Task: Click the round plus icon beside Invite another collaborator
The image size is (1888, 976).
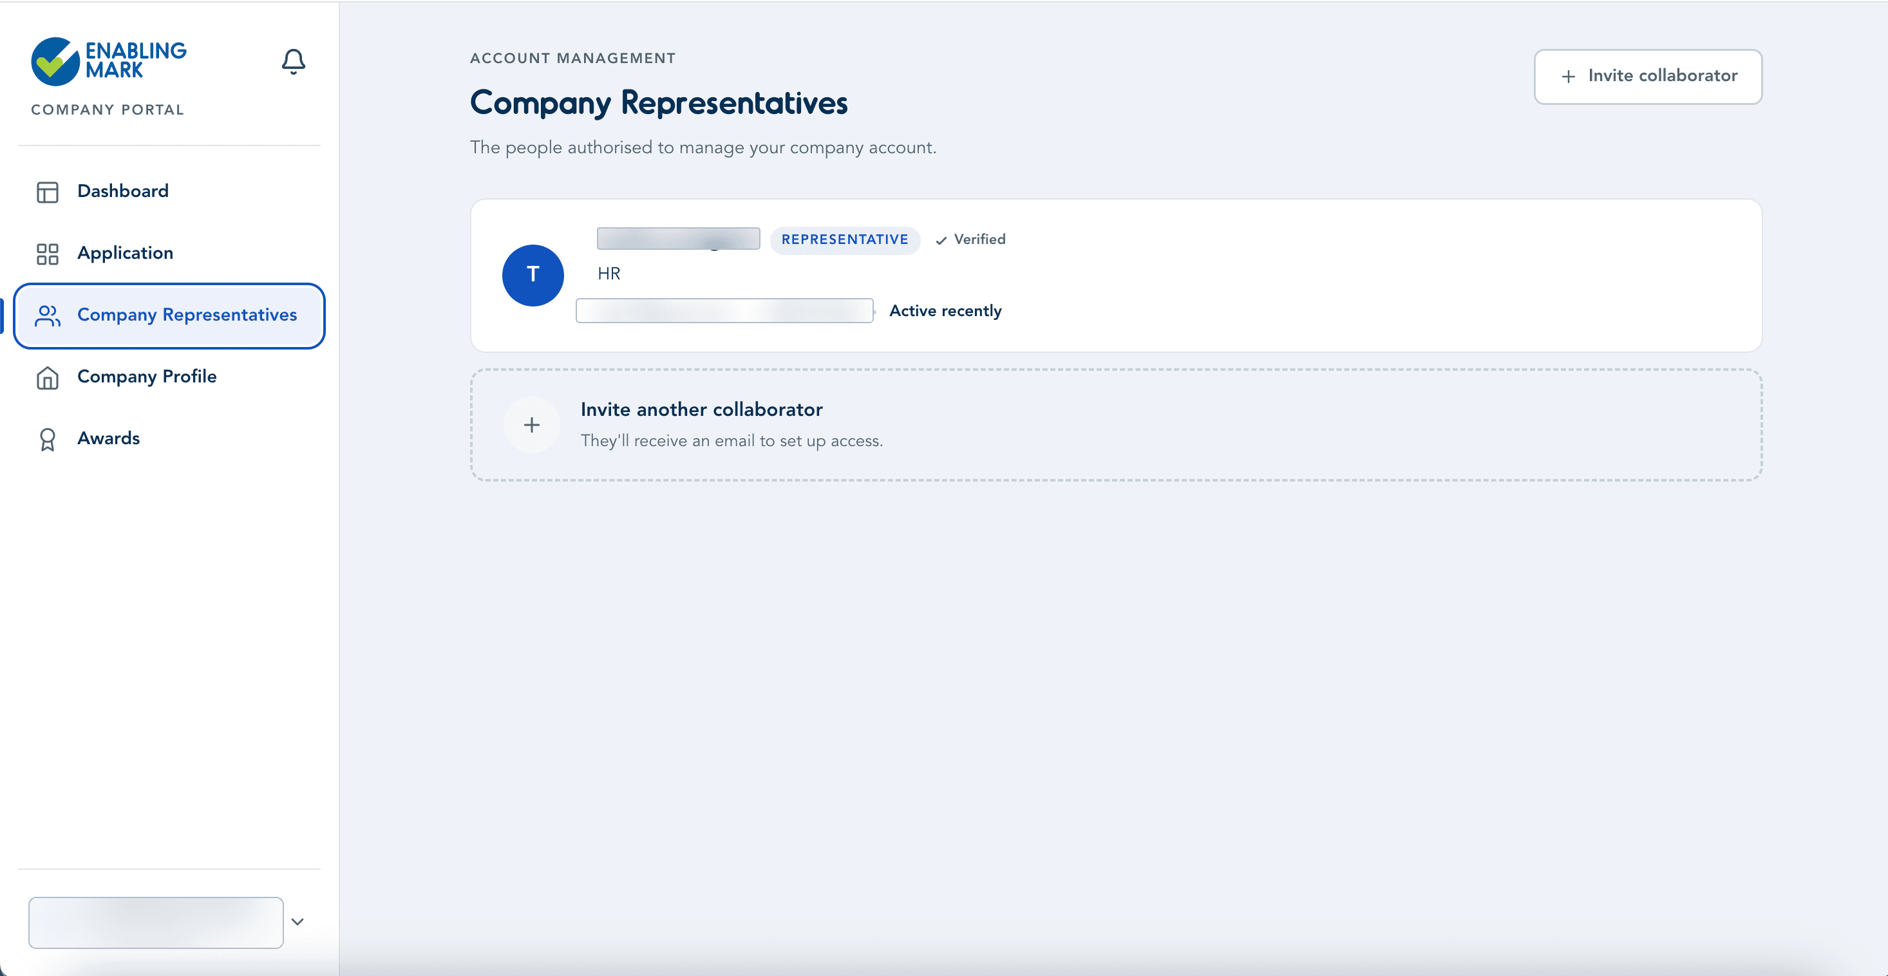Action: tap(532, 425)
